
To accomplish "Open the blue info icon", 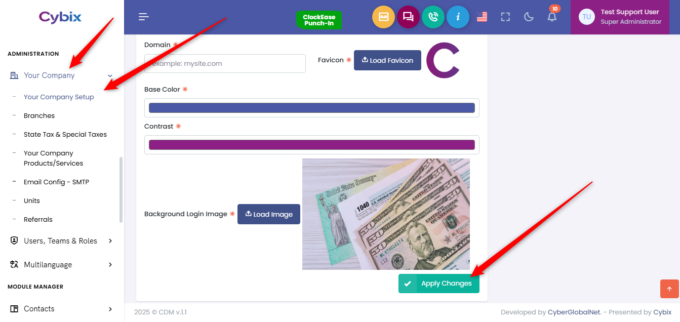I will click(458, 17).
